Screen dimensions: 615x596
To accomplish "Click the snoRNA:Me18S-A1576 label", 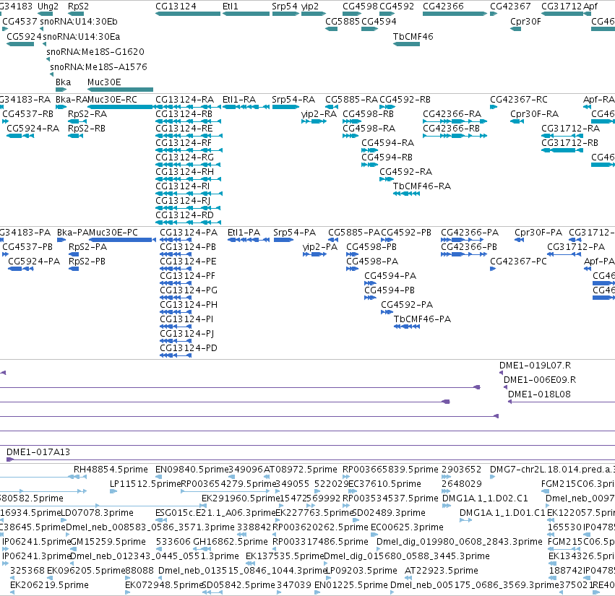I will pos(98,66).
